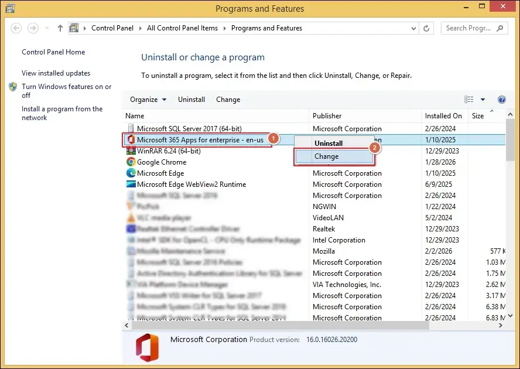
Task: Click the back navigation arrow
Action: (x=16, y=28)
